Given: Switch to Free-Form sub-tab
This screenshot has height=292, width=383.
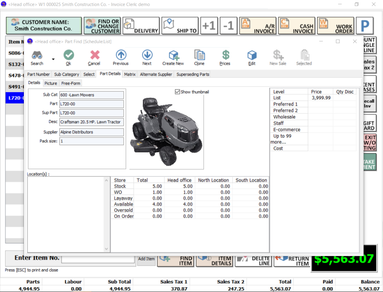Looking at the screenshot, I should point(71,83).
